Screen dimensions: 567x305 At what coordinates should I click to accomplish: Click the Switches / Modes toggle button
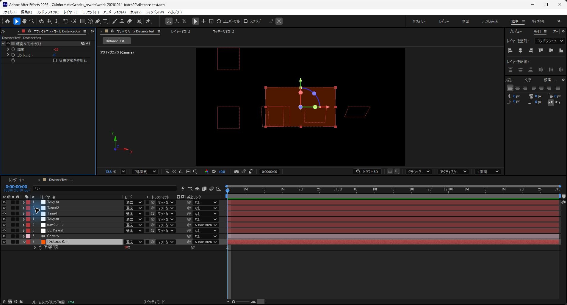(x=154, y=302)
